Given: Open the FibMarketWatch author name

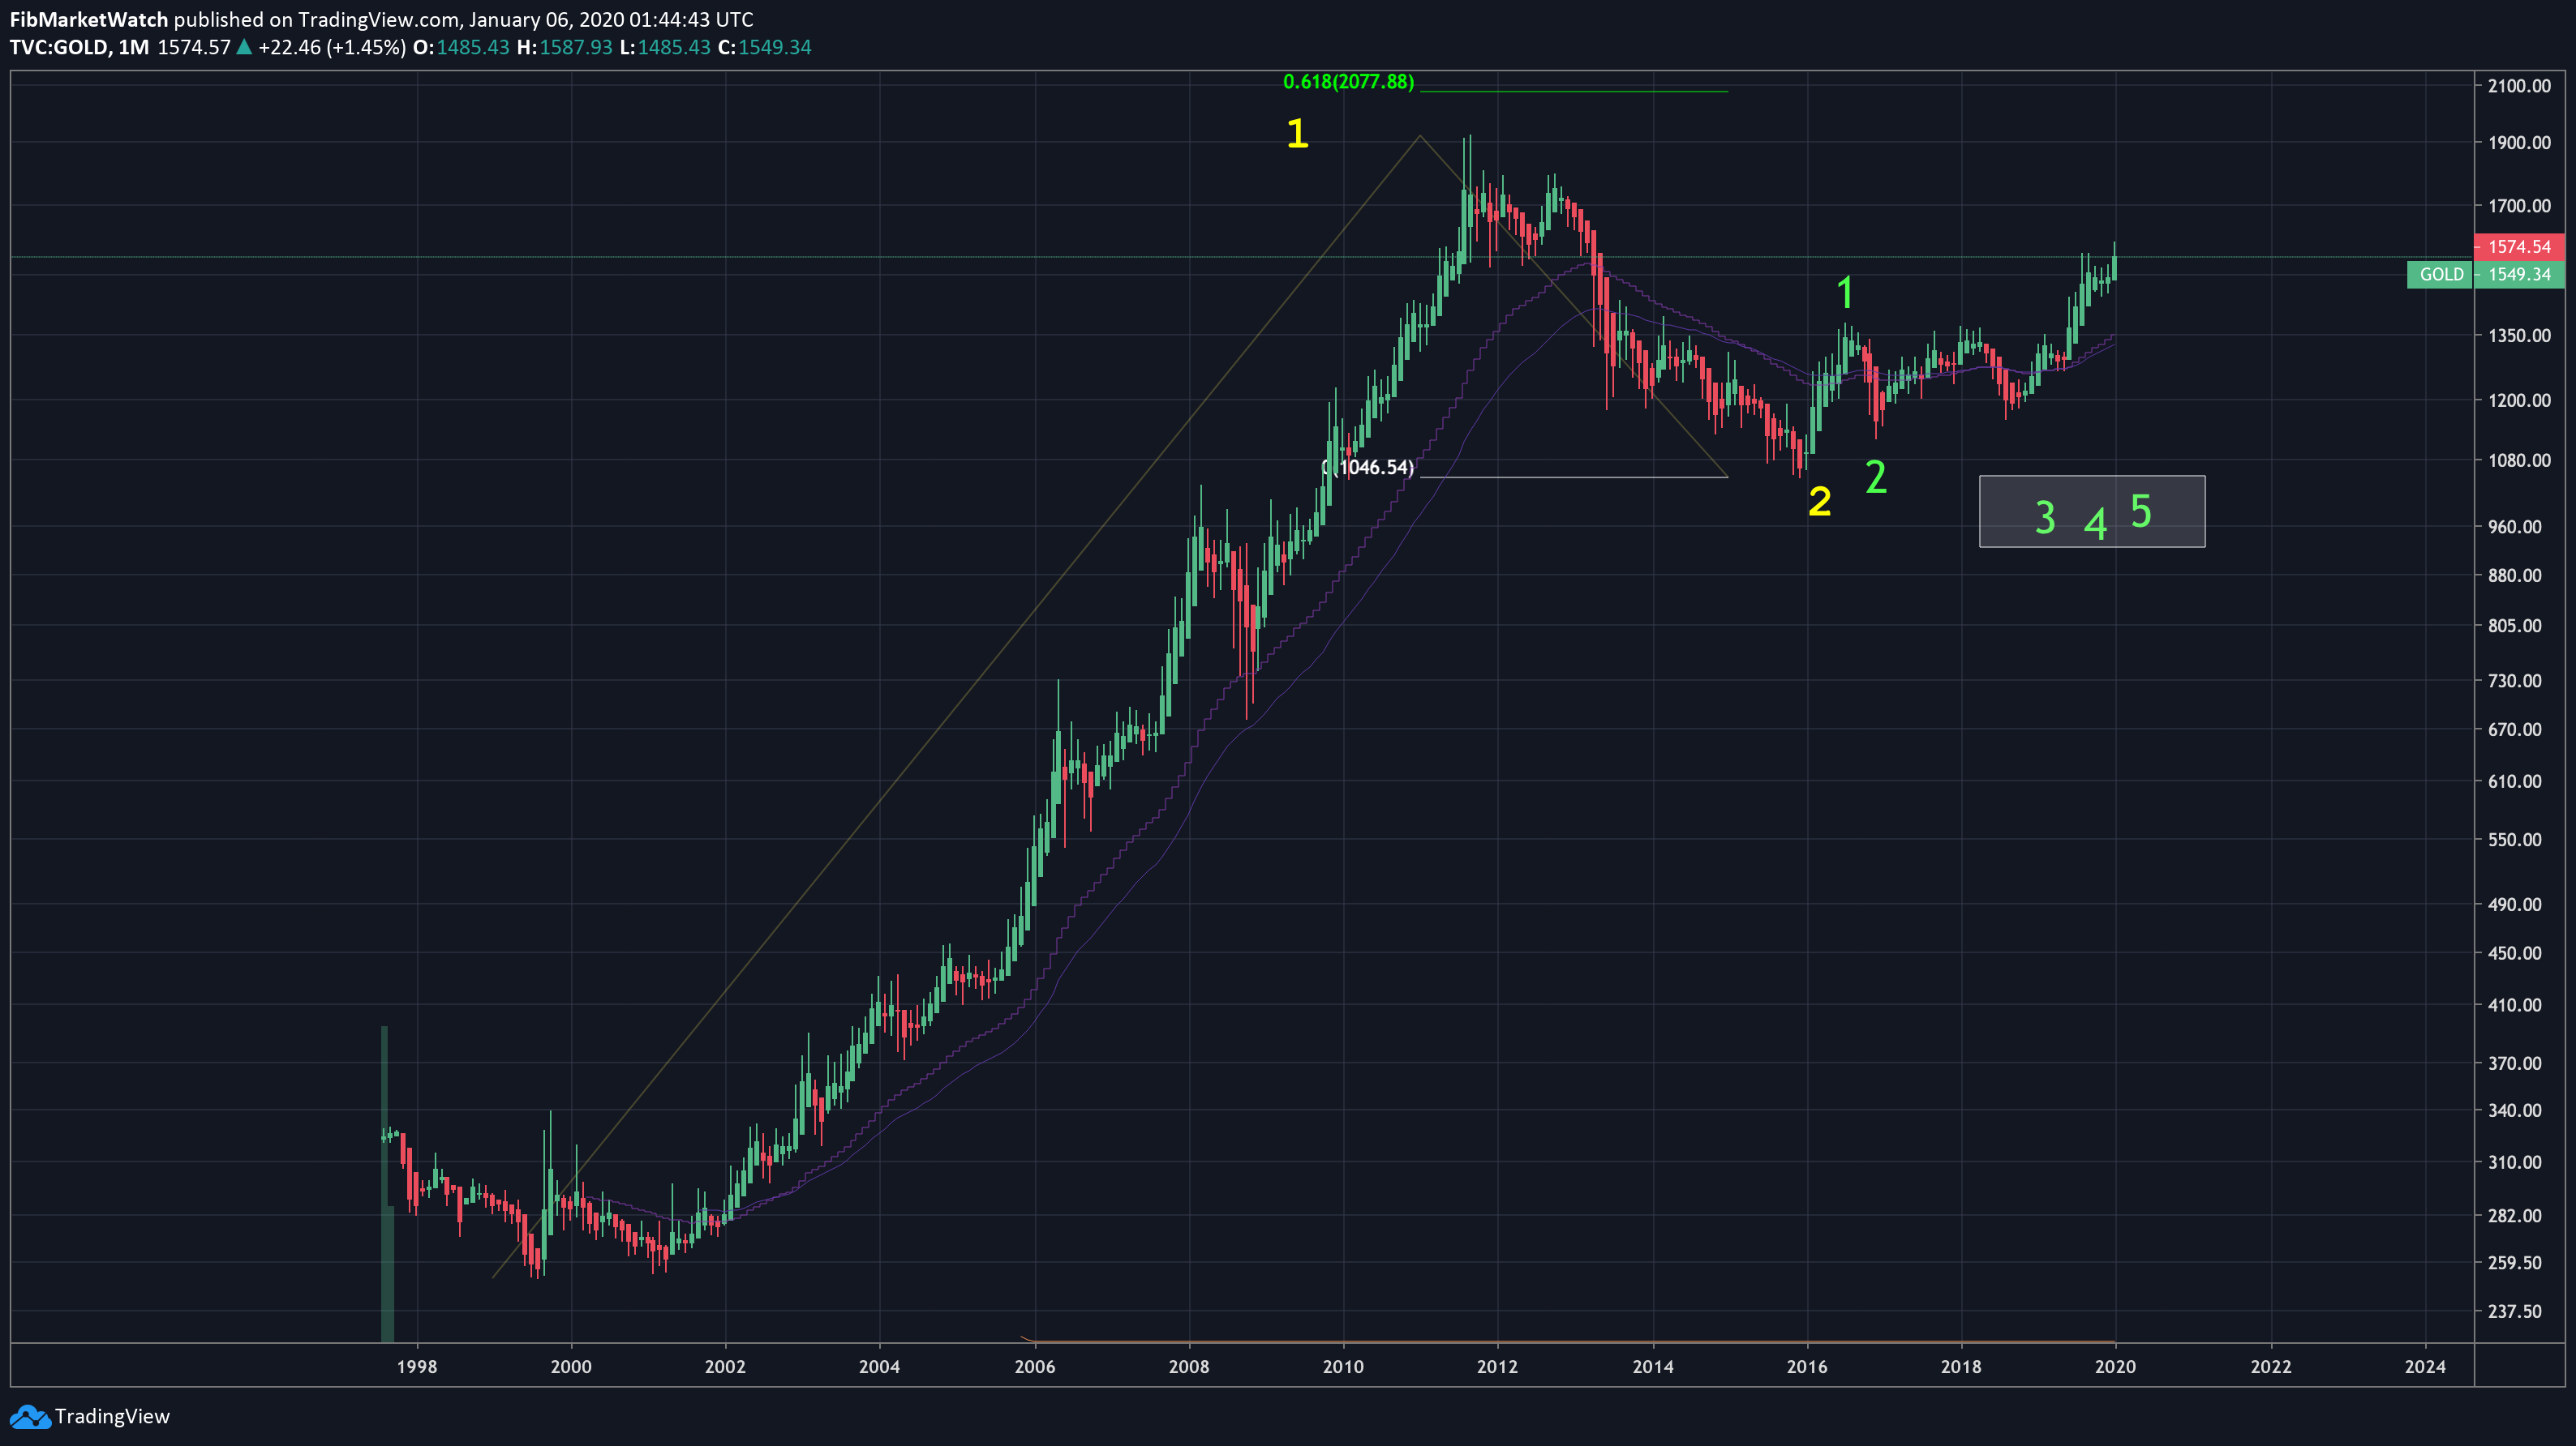Looking at the screenshot, I should [x=88, y=19].
